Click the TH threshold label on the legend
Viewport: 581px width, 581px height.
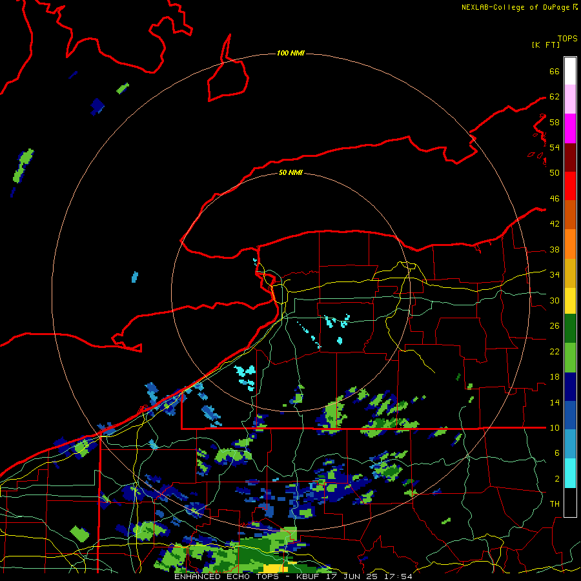click(x=555, y=504)
